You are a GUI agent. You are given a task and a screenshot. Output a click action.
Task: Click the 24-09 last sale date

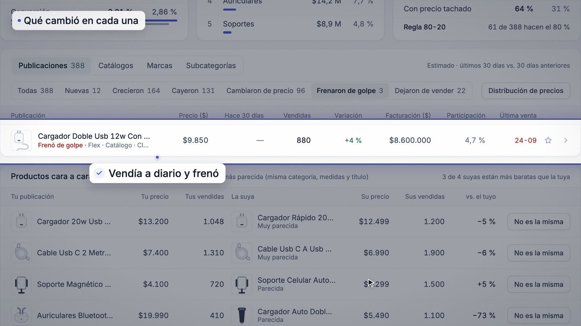point(525,140)
